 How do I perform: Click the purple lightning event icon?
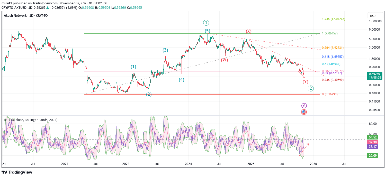pyautogui.click(x=304, y=106)
